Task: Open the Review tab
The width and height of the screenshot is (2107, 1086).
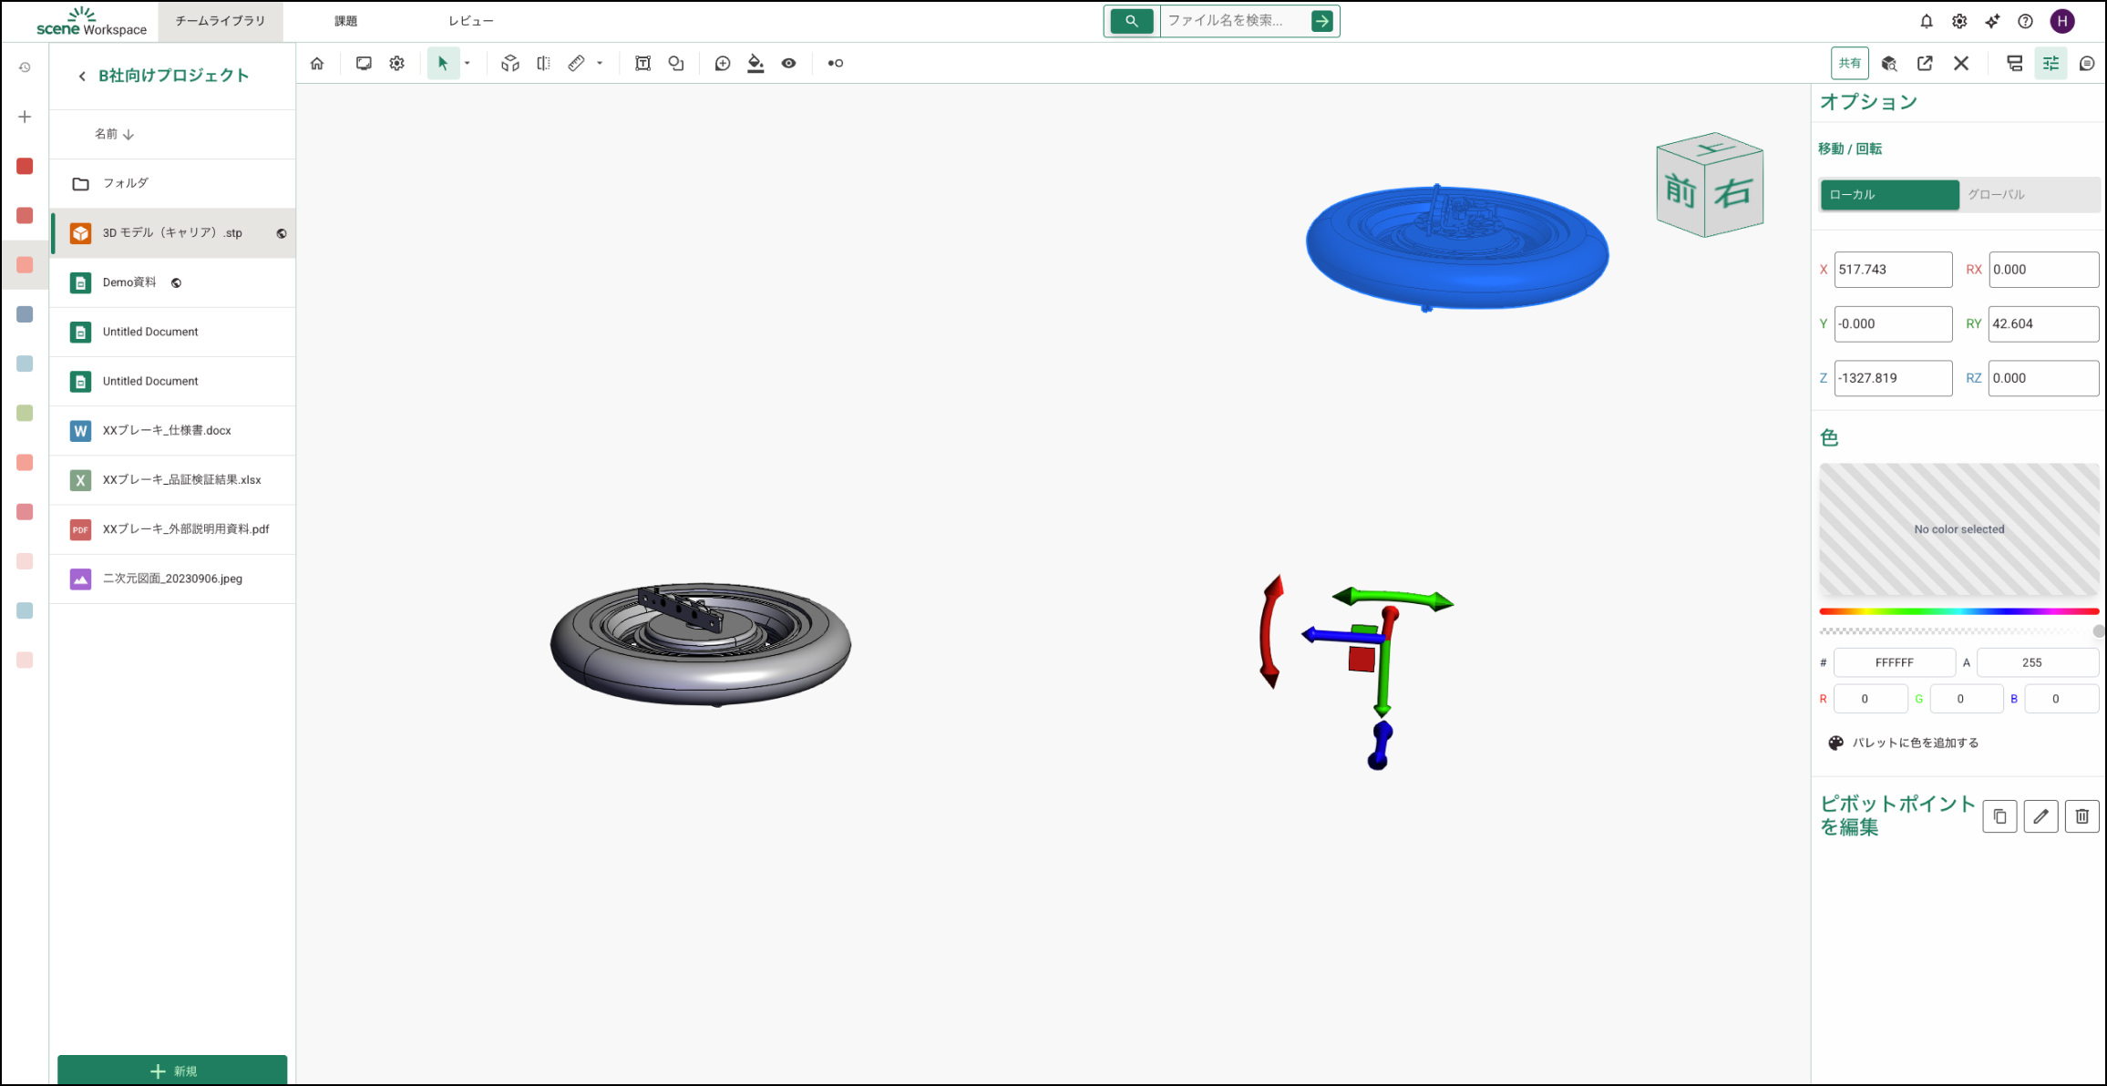Action: coord(471,21)
